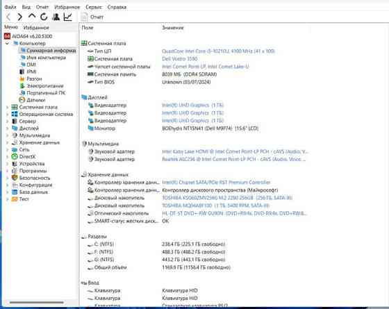The height and width of the screenshot is (309, 389).
Task: Select the Монитор row
Action: point(173,128)
